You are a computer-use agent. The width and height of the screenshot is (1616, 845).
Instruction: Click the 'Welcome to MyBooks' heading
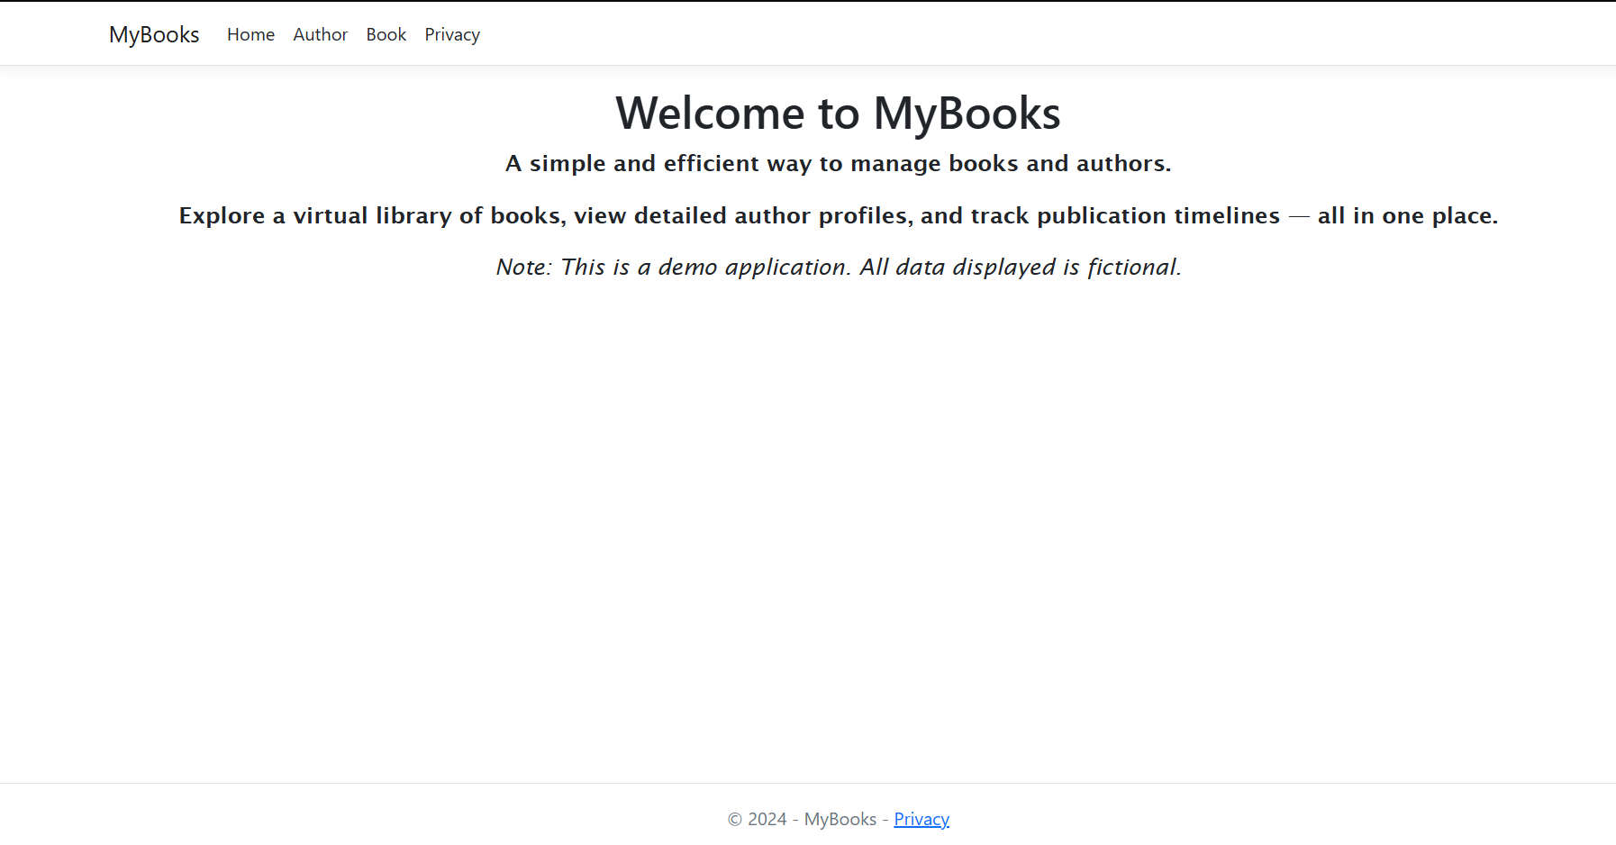838,114
